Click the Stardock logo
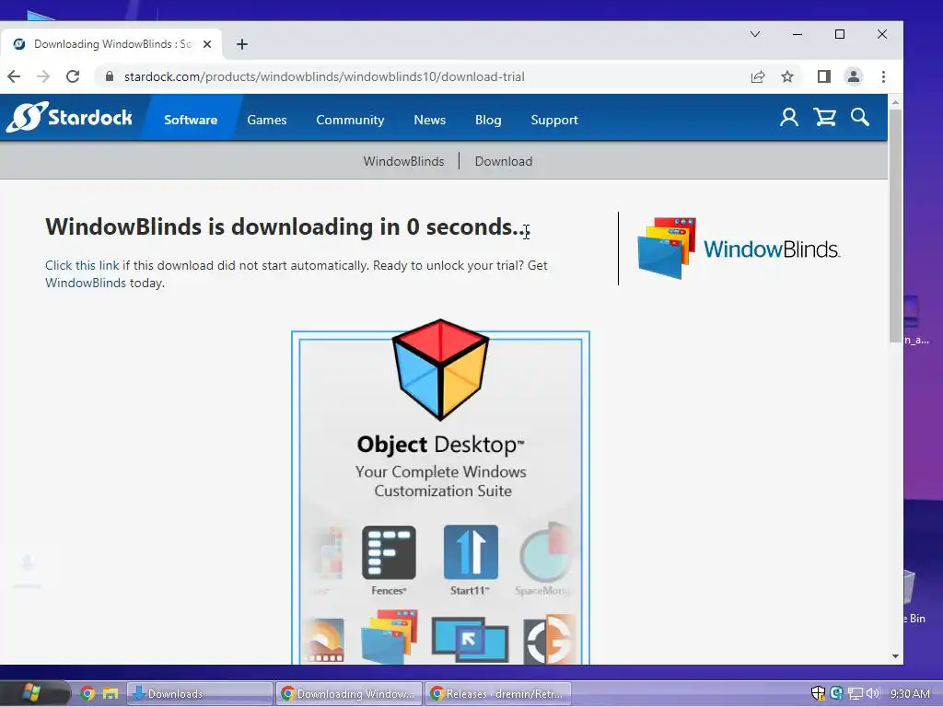Image resolution: width=943 pixels, height=707 pixels. pos(69,117)
